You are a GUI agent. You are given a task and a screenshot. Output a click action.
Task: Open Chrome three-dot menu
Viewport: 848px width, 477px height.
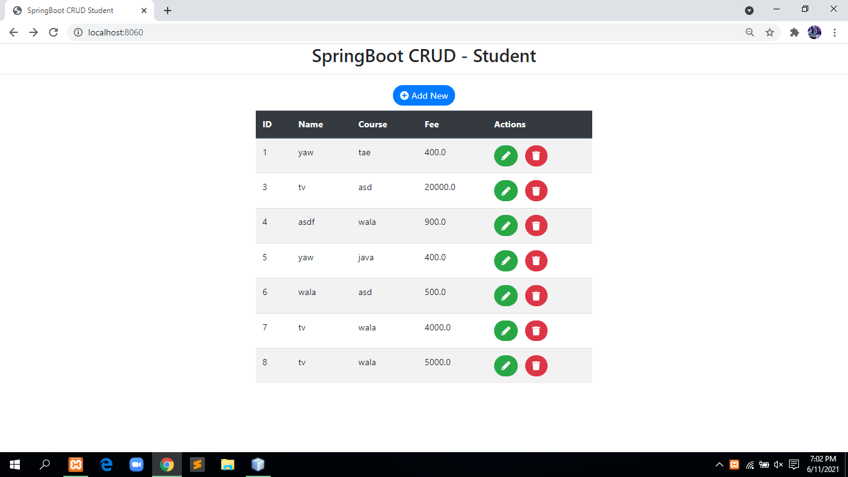[x=835, y=32]
